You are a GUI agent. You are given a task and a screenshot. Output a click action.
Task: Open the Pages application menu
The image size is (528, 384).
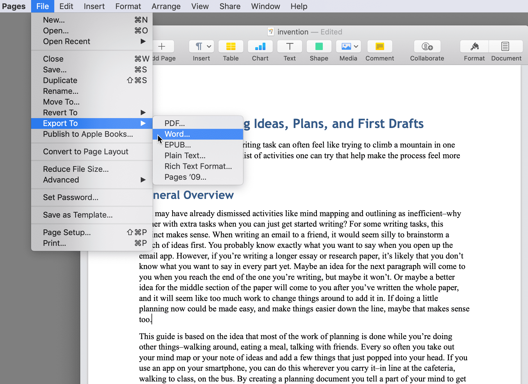(x=14, y=6)
